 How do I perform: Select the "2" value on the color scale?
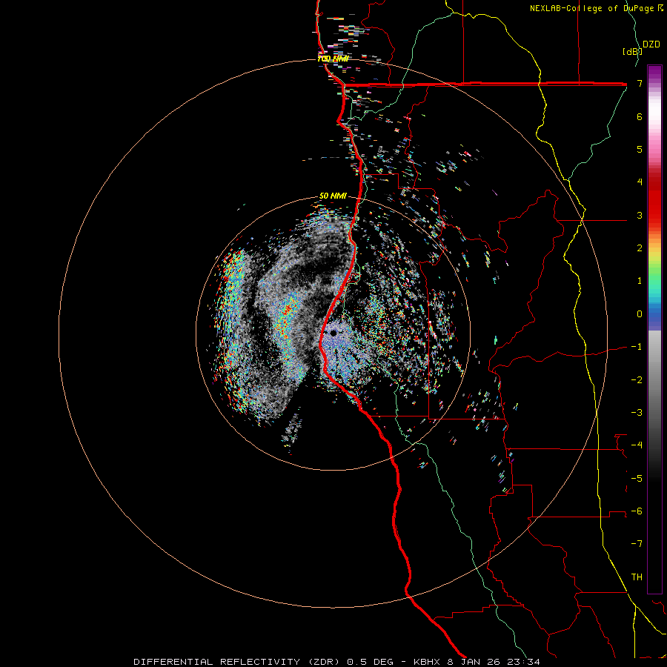coord(640,248)
